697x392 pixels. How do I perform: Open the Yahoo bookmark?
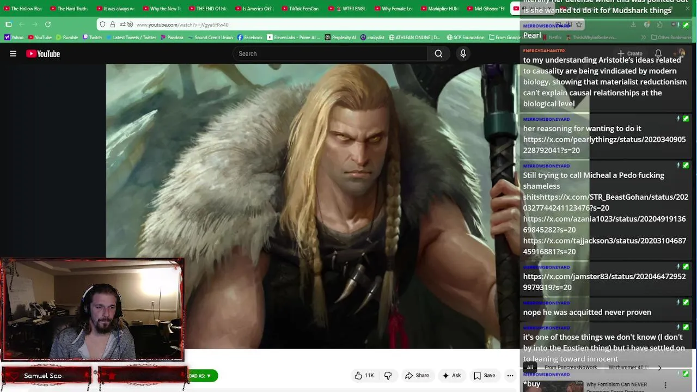[x=14, y=38]
